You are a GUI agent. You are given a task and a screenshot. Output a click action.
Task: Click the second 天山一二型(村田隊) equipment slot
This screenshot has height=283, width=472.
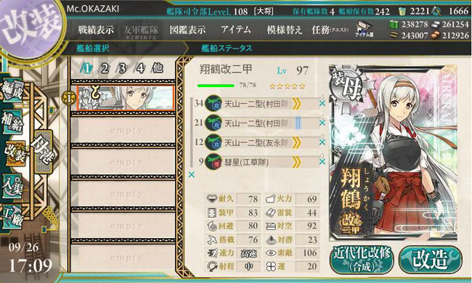pyautogui.click(x=261, y=123)
